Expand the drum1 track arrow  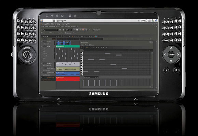point(42,63)
